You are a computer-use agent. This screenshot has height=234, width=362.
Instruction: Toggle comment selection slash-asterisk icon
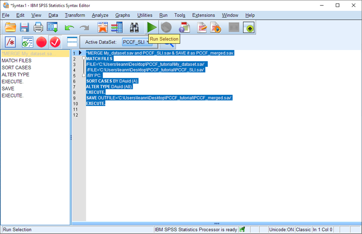(10, 42)
